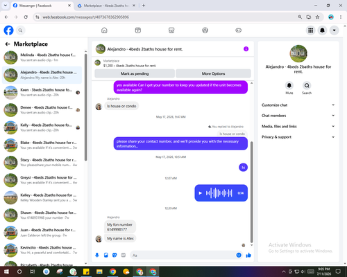Click the $1,200 Marketplace listing link

[x=130, y=66]
